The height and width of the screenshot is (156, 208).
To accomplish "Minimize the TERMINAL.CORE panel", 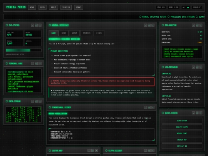I will point(32,64).
